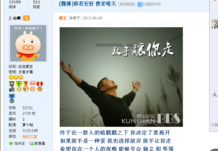
Task: Open the username 山姆 profile
Action: (17, 18)
